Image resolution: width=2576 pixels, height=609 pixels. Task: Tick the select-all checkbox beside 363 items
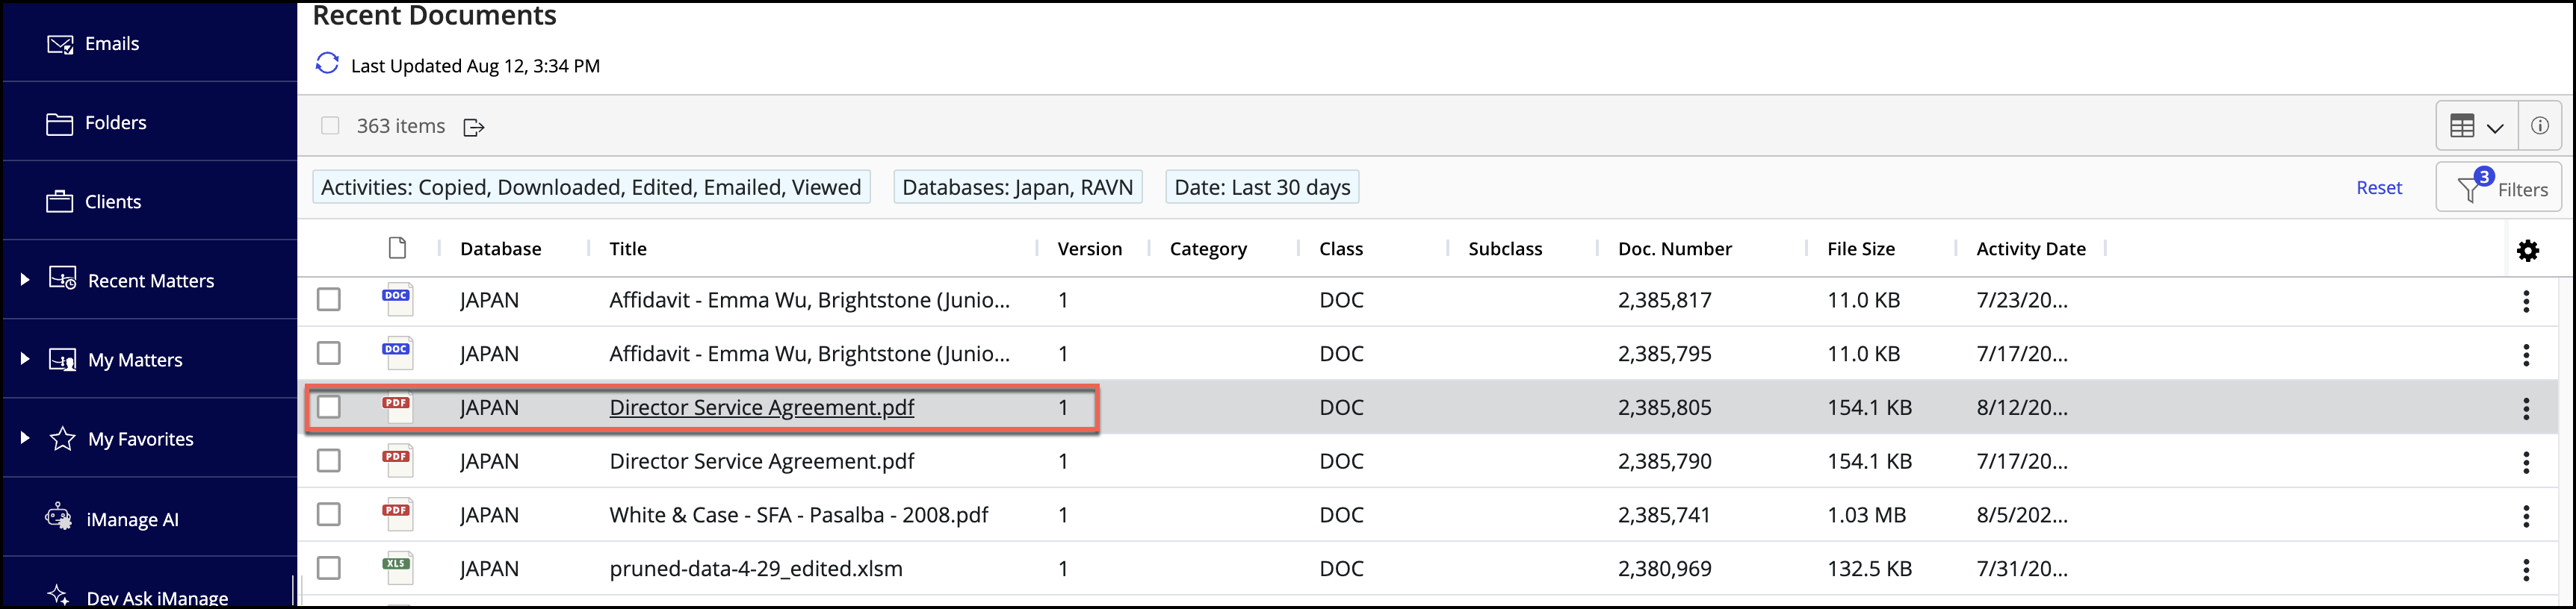coord(330,126)
